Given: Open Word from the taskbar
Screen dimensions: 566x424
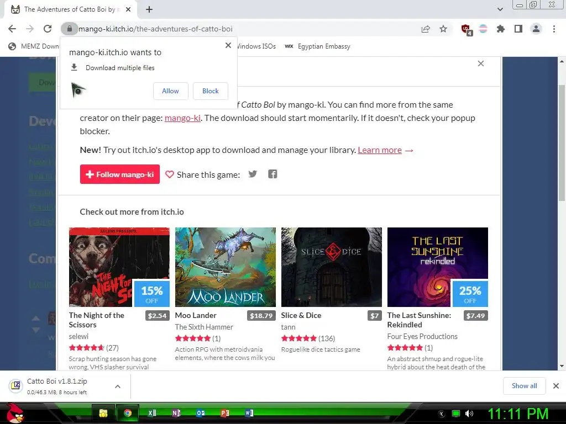Looking at the screenshot, I should (249, 413).
